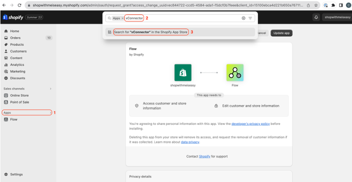Image resolution: width=352 pixels, height=182 pixels.
Task: Click the shield icon beside Access customer
Action: (x=137, y=106)
